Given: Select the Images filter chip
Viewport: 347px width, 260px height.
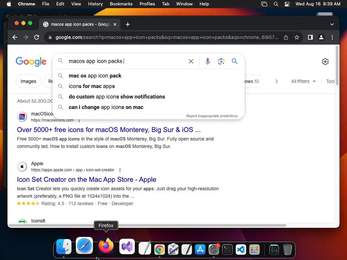Looking at the screenshot, I should click(28, 81).
